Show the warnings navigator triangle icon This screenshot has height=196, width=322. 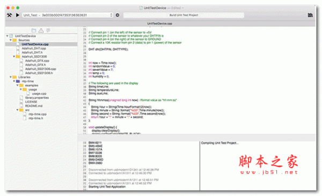tap(41, 31)
